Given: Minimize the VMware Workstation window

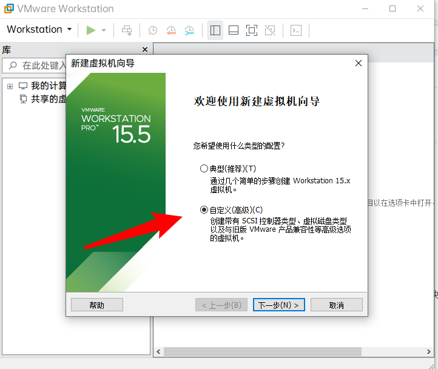Looking at the screenshot, I should (x=365, y=8).
